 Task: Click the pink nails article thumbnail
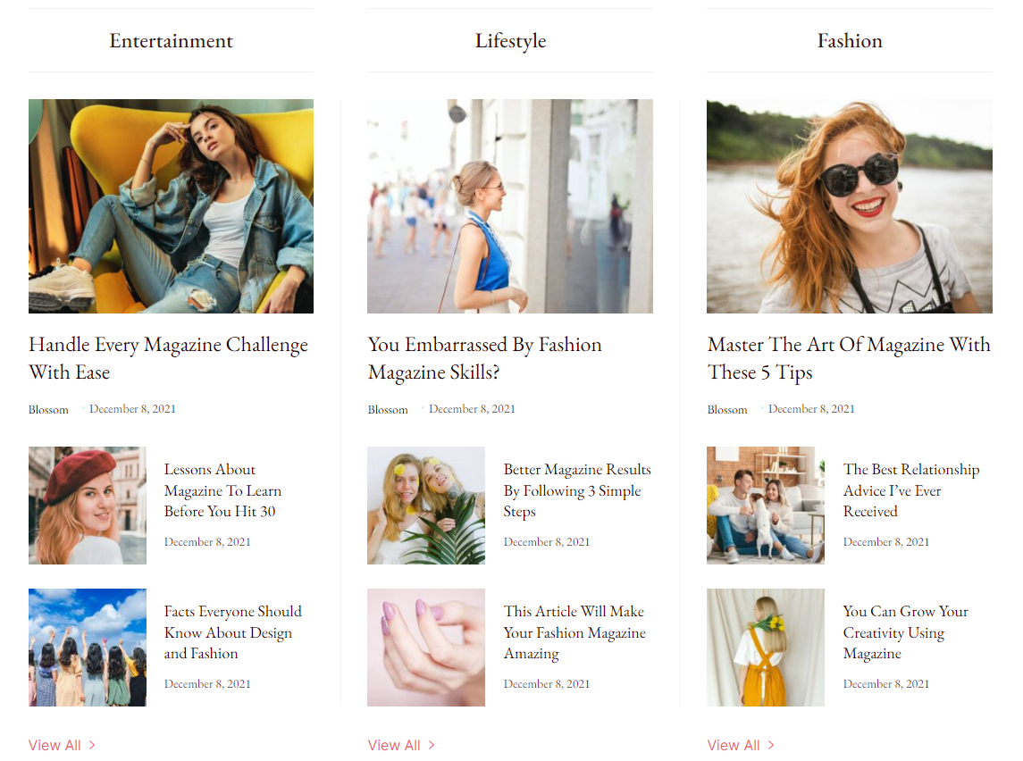point(426,648)
